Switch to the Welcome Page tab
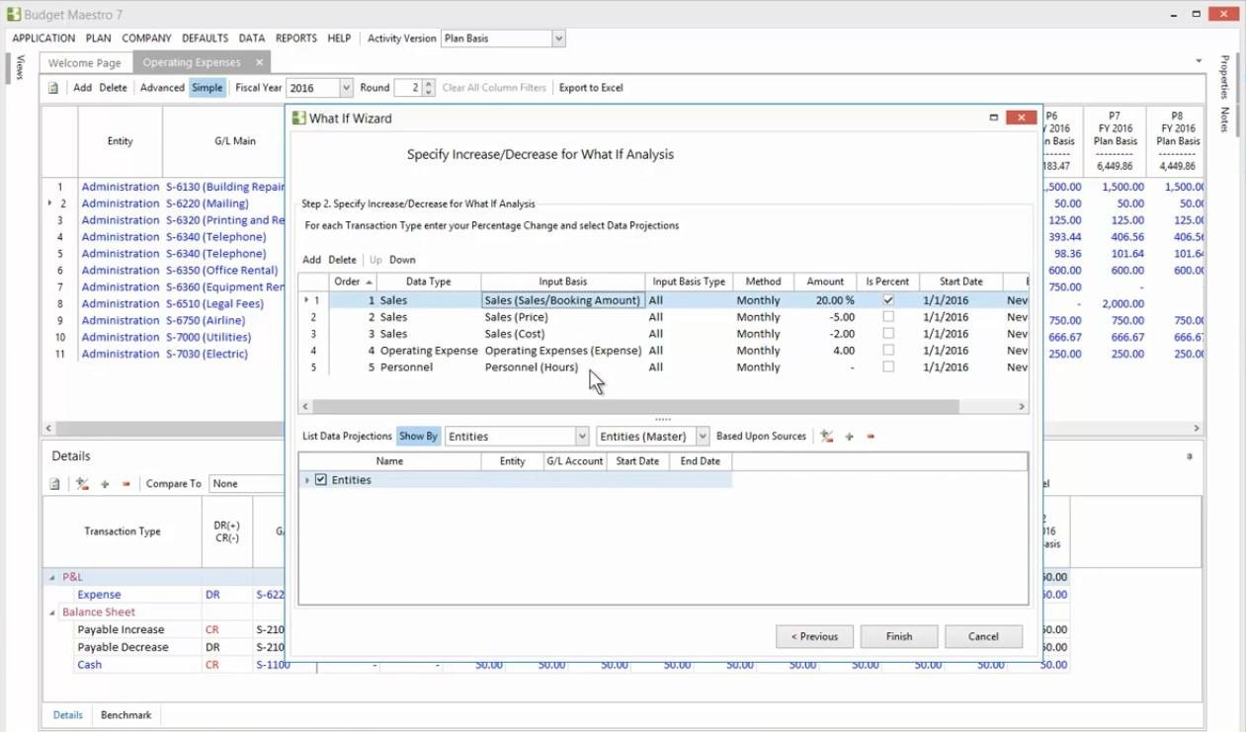The width and height of the screenshot is (1246, 732). point(85,62)
